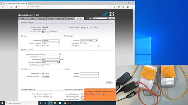Click Download for Support Info
The height and width of the screenshot is (105, 188).
[x=46, y=97]
